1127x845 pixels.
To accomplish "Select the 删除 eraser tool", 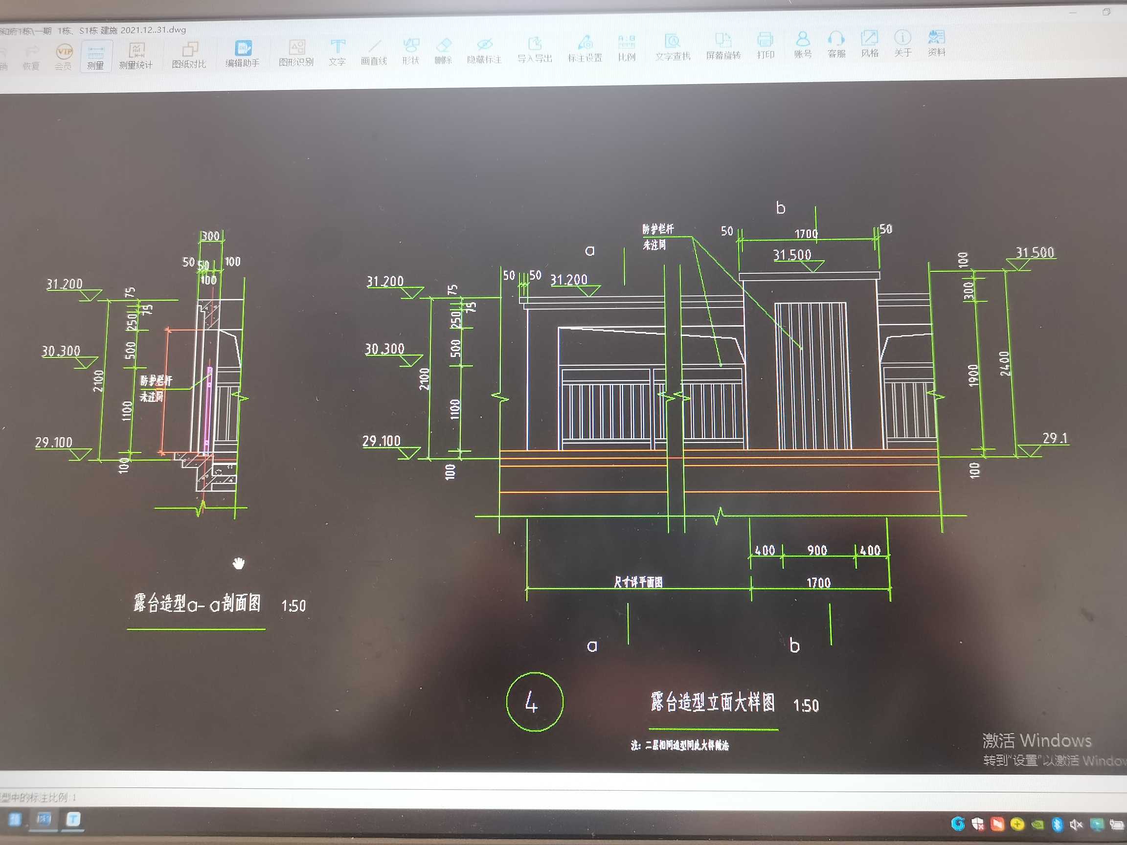I will click(x=443, y=51).
